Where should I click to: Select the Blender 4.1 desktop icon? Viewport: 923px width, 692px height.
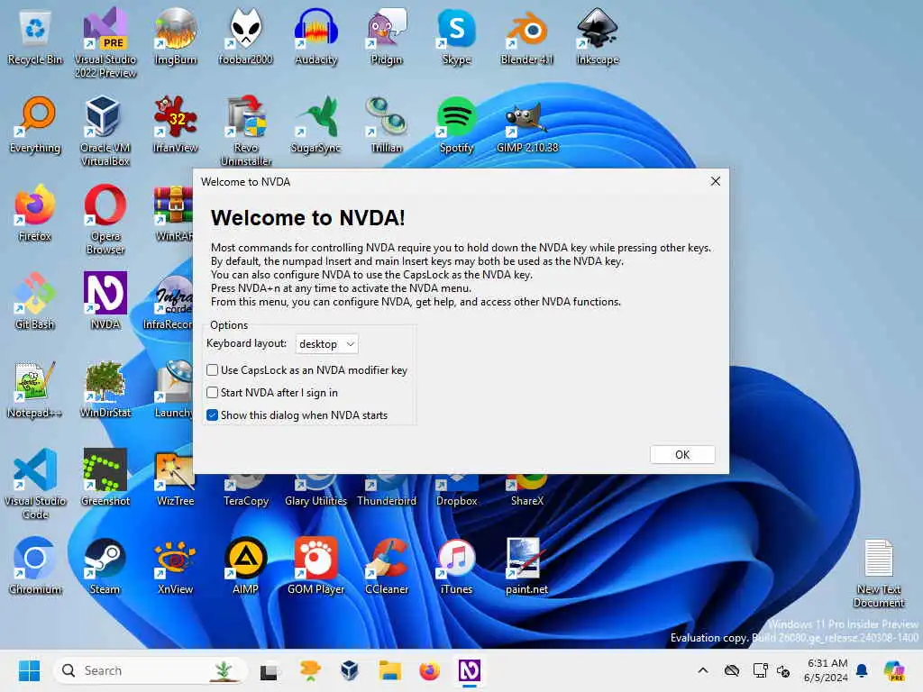(526, 38)
